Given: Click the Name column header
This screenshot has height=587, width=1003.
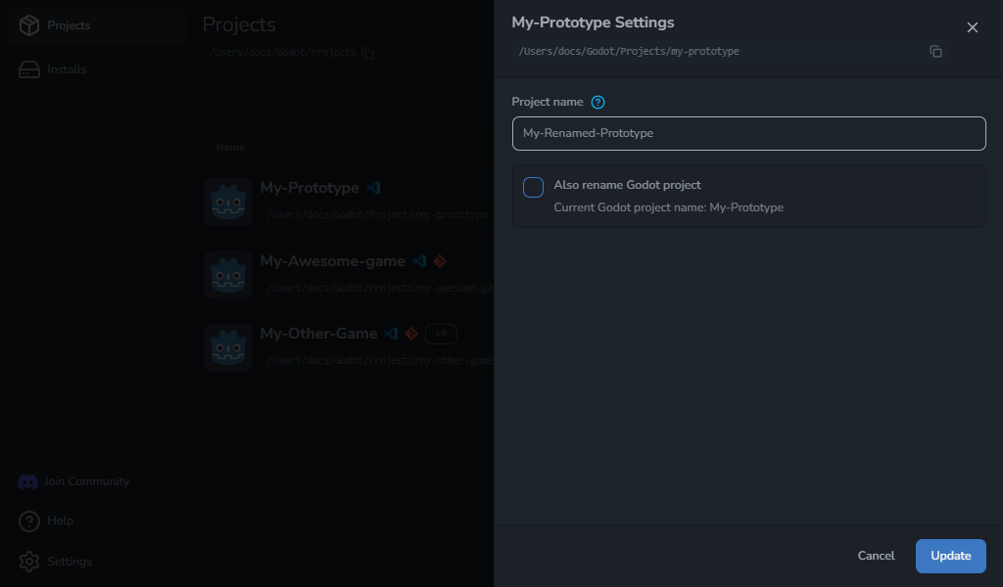Looking at the screenshot, I should tap(230, 148).
